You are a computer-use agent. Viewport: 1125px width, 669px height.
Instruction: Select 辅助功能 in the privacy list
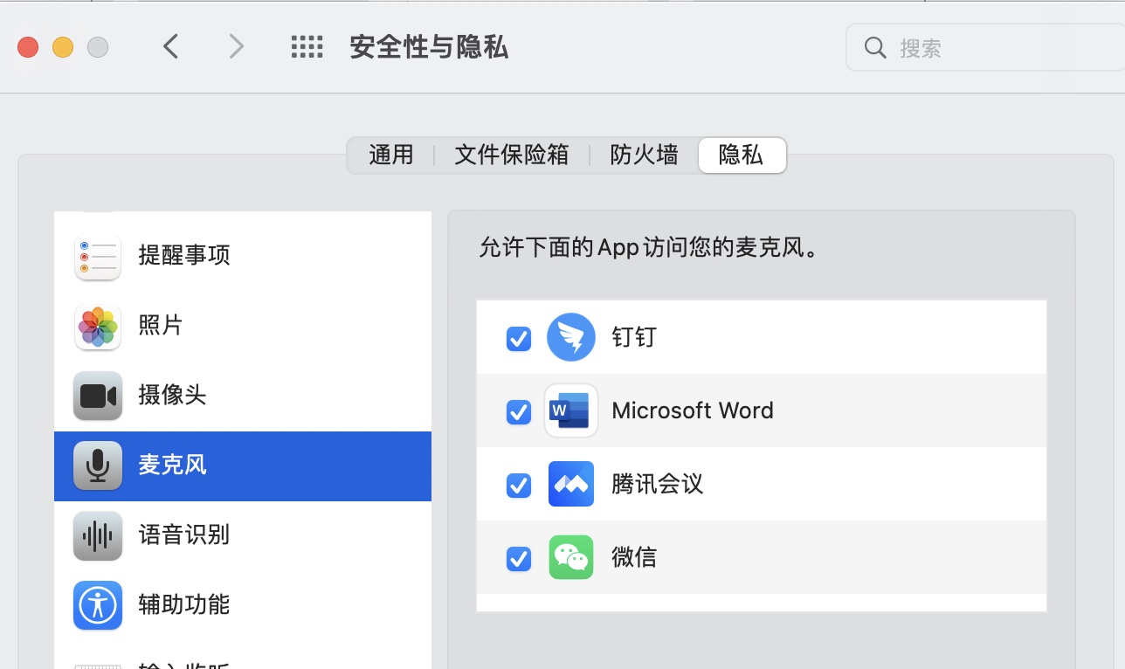pyautogui.click(x=243, y=604)
